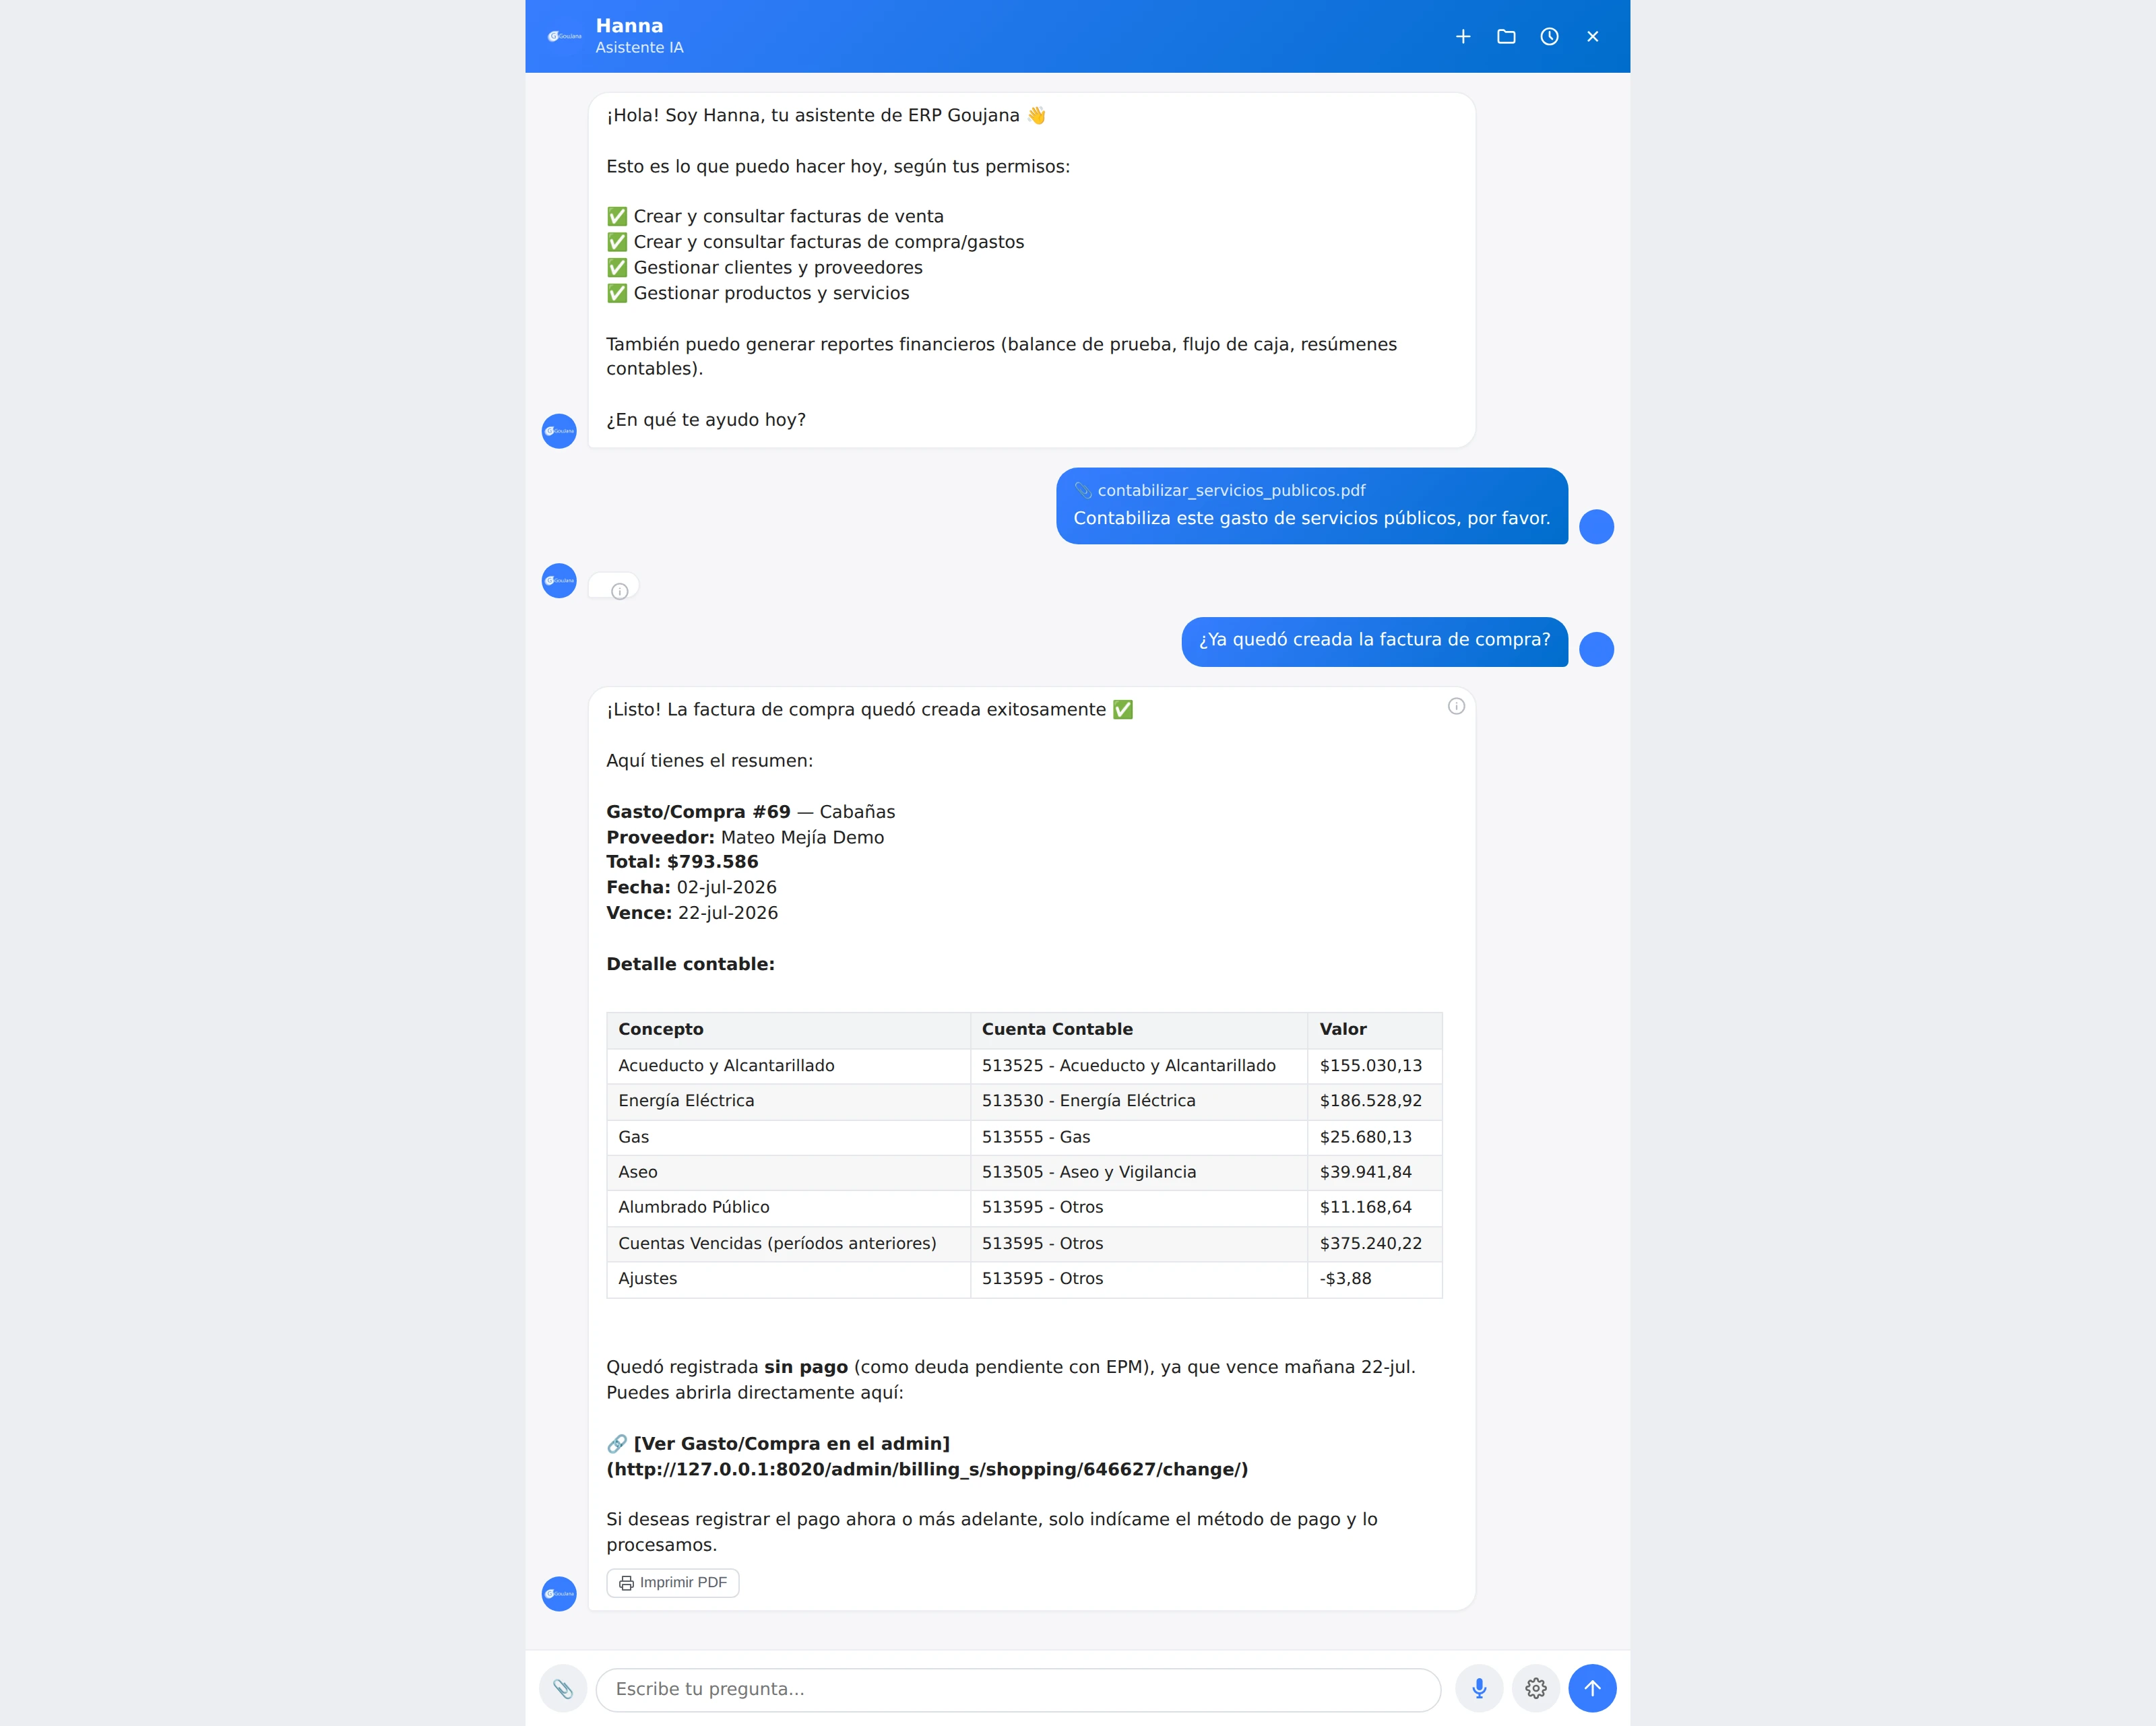The height and width of the screenshot is (1726, 2156).
Task: Click info icon on empty assistant bubble
Action: [619, 591]
